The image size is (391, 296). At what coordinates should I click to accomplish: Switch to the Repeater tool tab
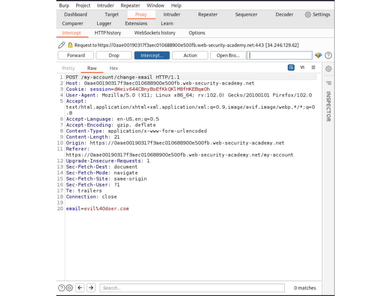point(208,15)
